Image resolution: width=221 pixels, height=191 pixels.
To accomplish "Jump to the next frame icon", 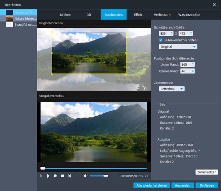I will (x=69, y=176).
